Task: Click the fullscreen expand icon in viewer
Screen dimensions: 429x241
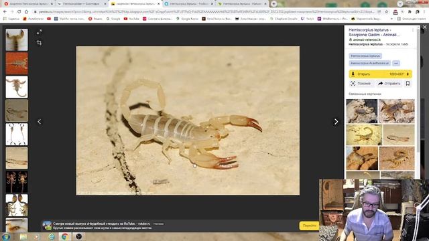Action: (x=39, y=32)
